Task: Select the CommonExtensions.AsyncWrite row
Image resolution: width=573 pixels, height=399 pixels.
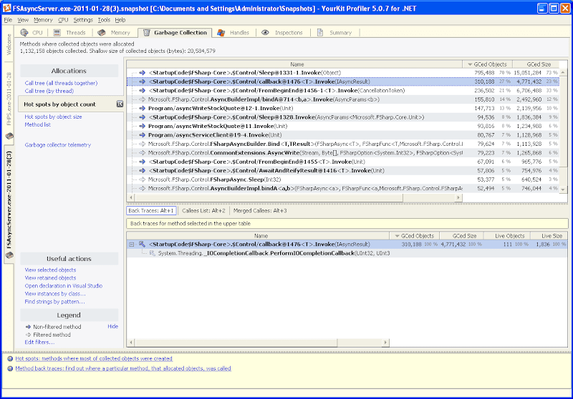Action: click(x=344, y=153)
